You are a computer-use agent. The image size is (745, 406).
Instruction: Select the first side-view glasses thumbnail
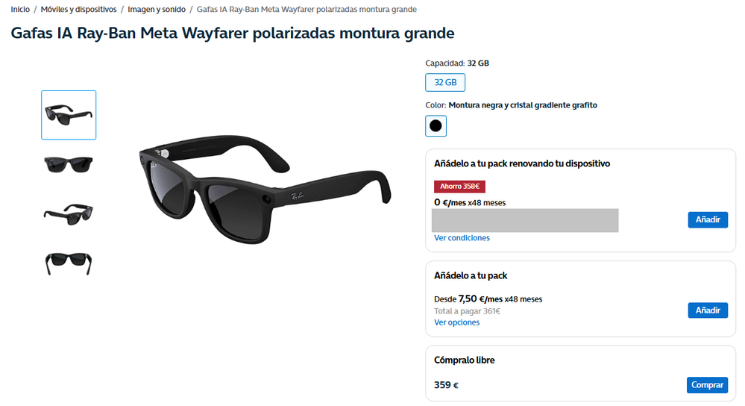pyautogui.click(x=69, y=115)
